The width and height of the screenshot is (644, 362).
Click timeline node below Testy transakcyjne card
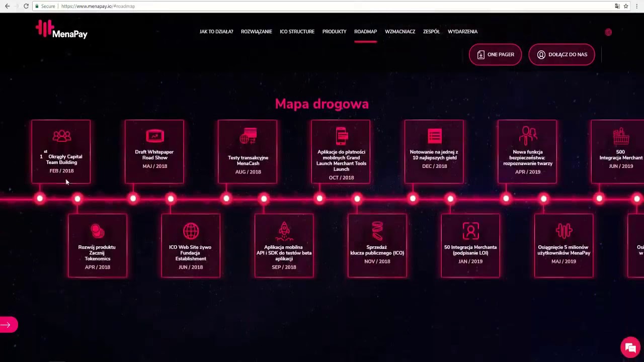[x=226, y=199]
